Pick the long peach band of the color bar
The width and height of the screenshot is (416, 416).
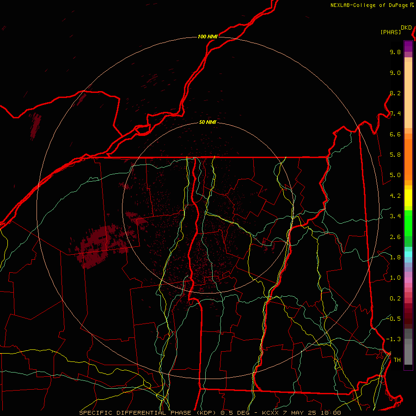coord(408,95)
